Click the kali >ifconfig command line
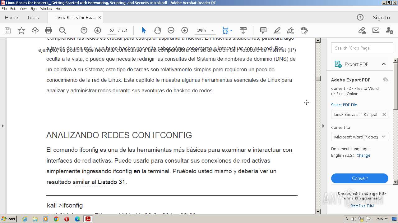 click(x=65, y=205)
